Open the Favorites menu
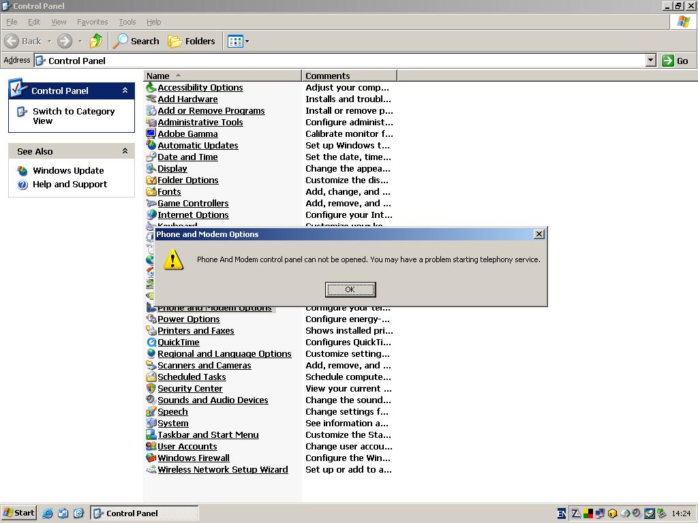The width and height of the screenshot is (698, 523). point(93,22)
